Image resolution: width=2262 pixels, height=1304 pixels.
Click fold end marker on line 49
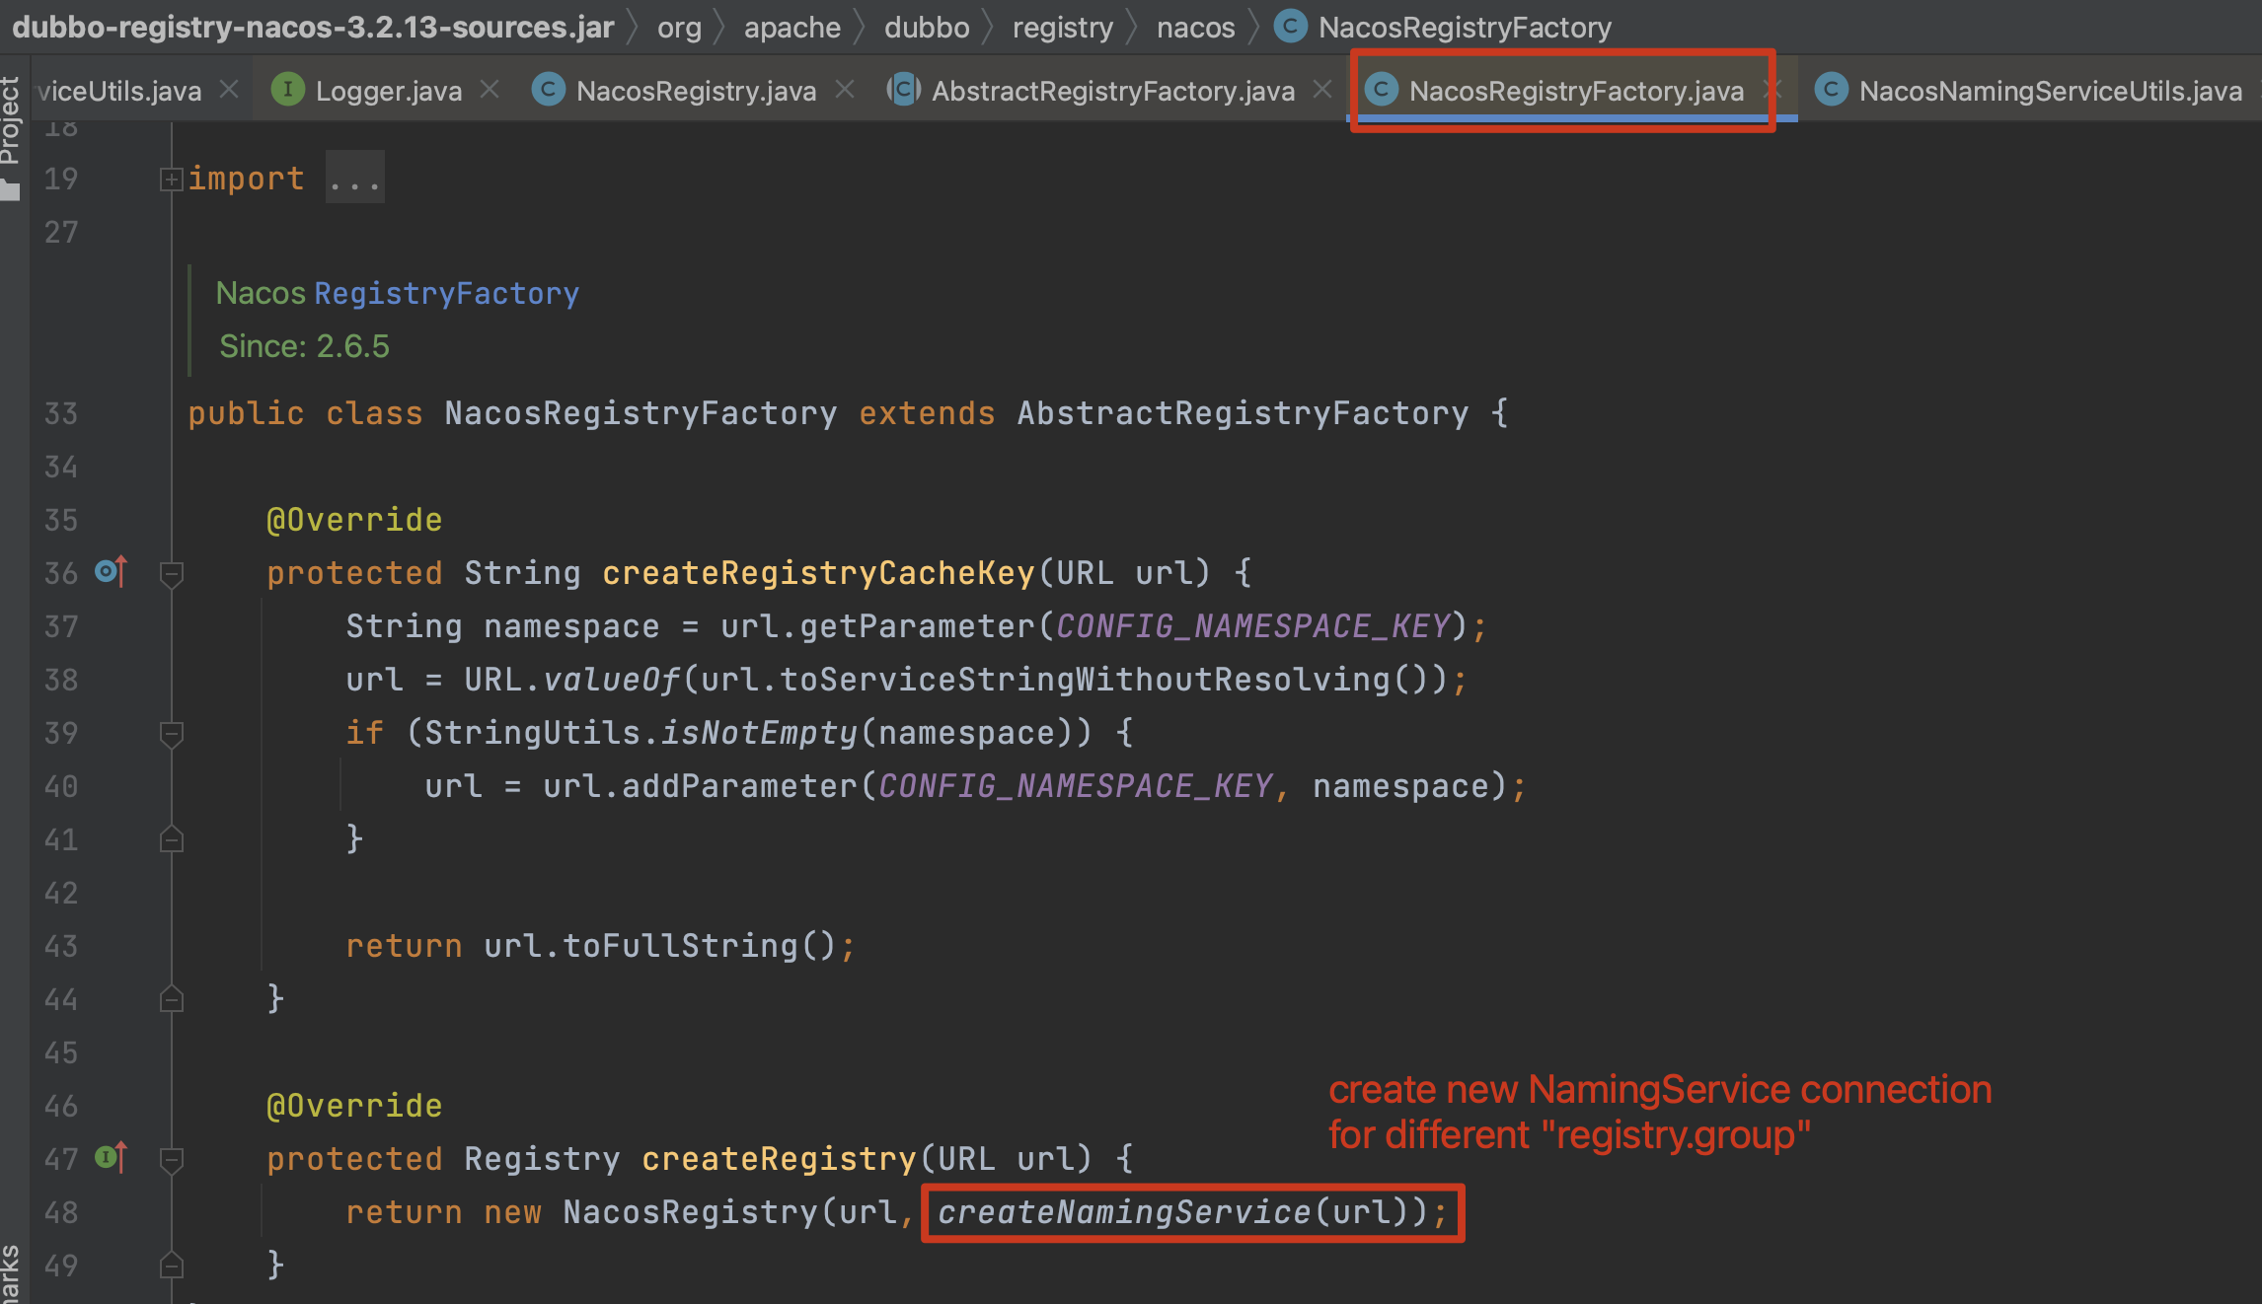[x=172, y=1265]
